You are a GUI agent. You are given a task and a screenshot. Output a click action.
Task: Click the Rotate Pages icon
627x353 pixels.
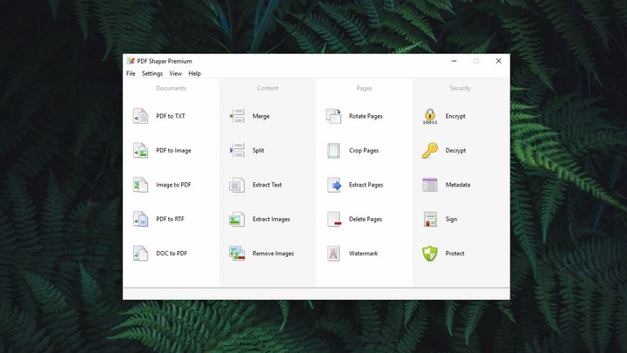[x=334, y=116]
